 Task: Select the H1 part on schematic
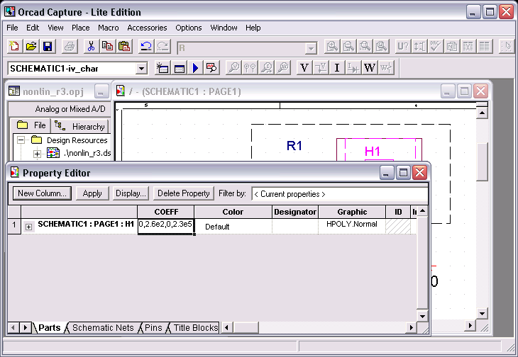tap(379, 150)
